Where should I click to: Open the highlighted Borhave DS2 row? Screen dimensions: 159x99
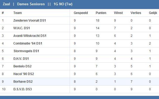coord(79,82)
